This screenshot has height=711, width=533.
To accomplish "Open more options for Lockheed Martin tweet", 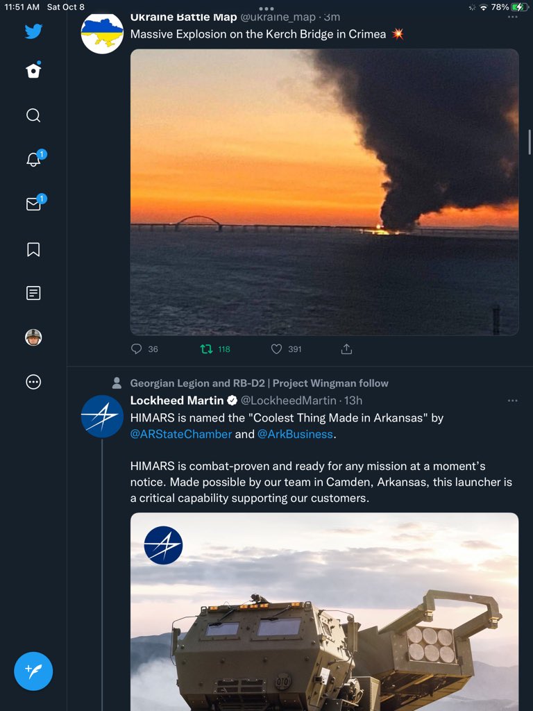I will tap(512, 401).
